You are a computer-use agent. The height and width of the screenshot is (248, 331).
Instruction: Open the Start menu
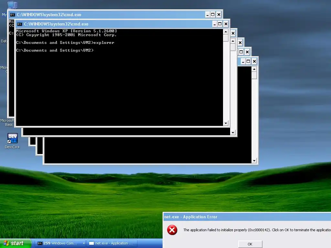[16, 243]
